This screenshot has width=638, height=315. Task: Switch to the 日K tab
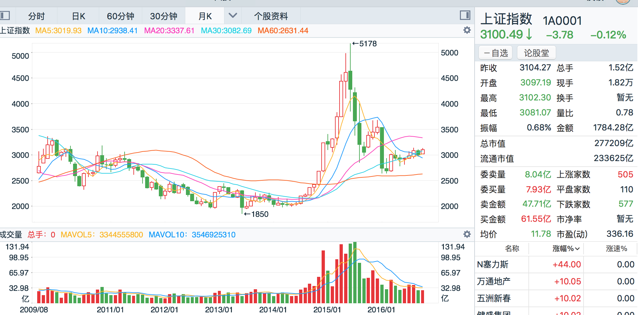(x=79, y=16)
